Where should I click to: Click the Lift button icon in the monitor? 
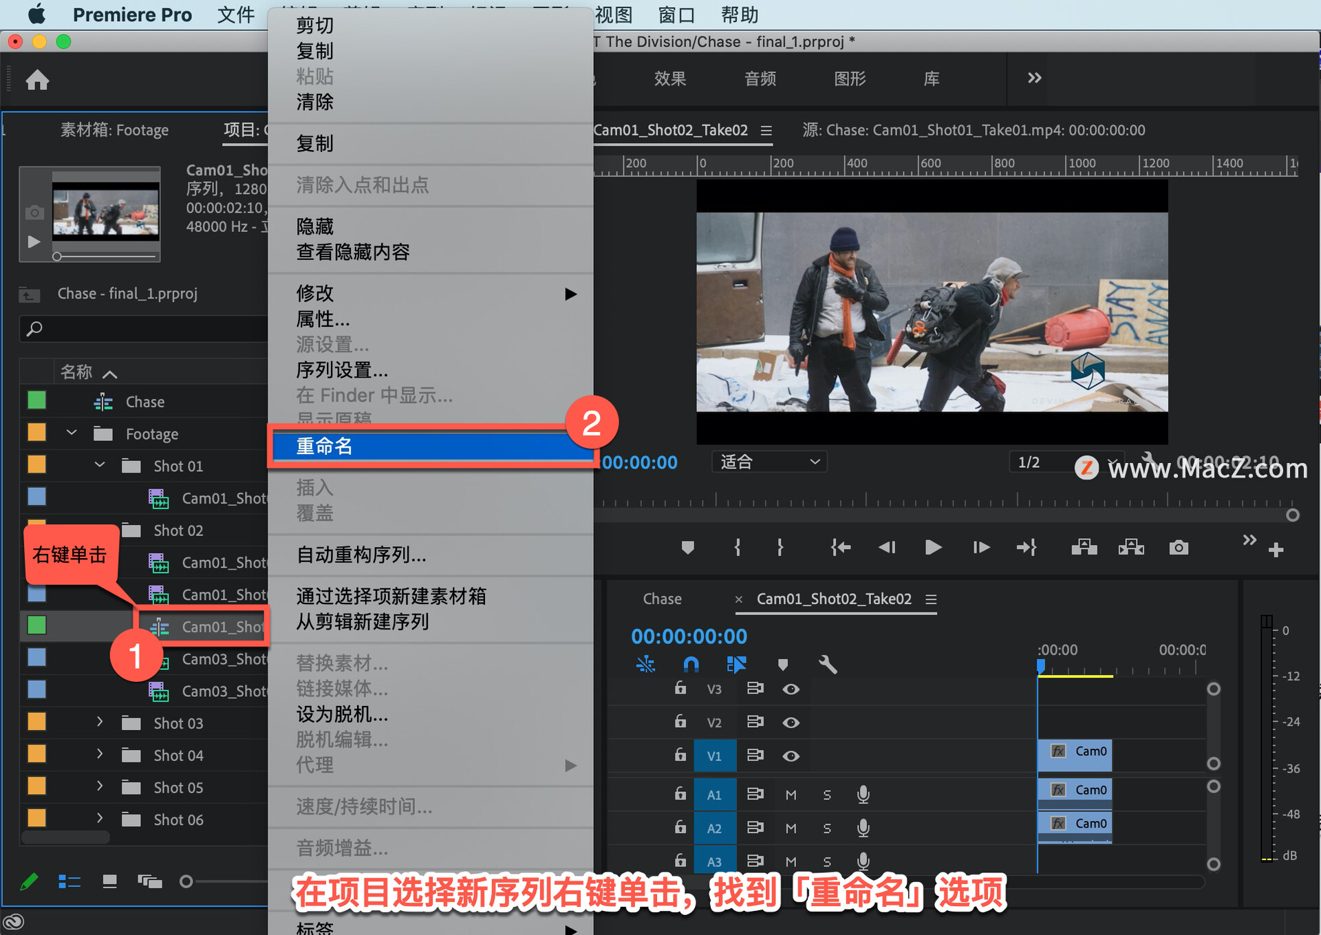point(1084,548)
